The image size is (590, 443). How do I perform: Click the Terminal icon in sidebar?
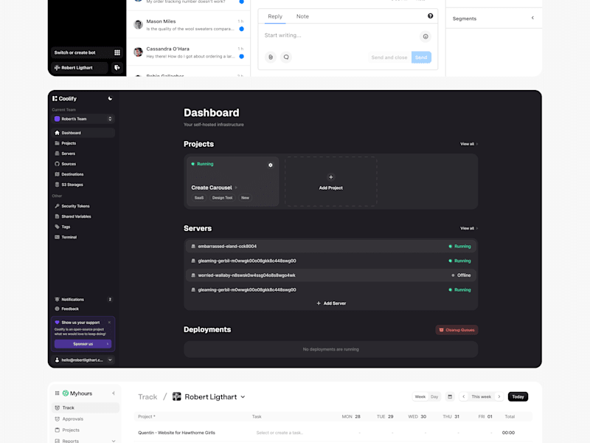pyautogui.click(x=58, y=237)
